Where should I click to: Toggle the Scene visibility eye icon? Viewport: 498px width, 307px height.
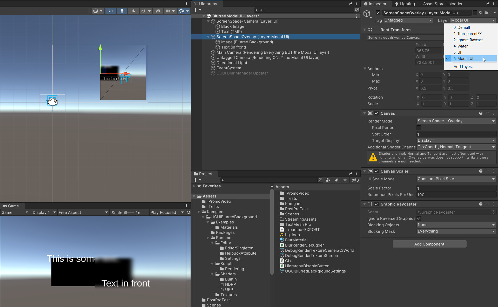(x=158, y=11)
